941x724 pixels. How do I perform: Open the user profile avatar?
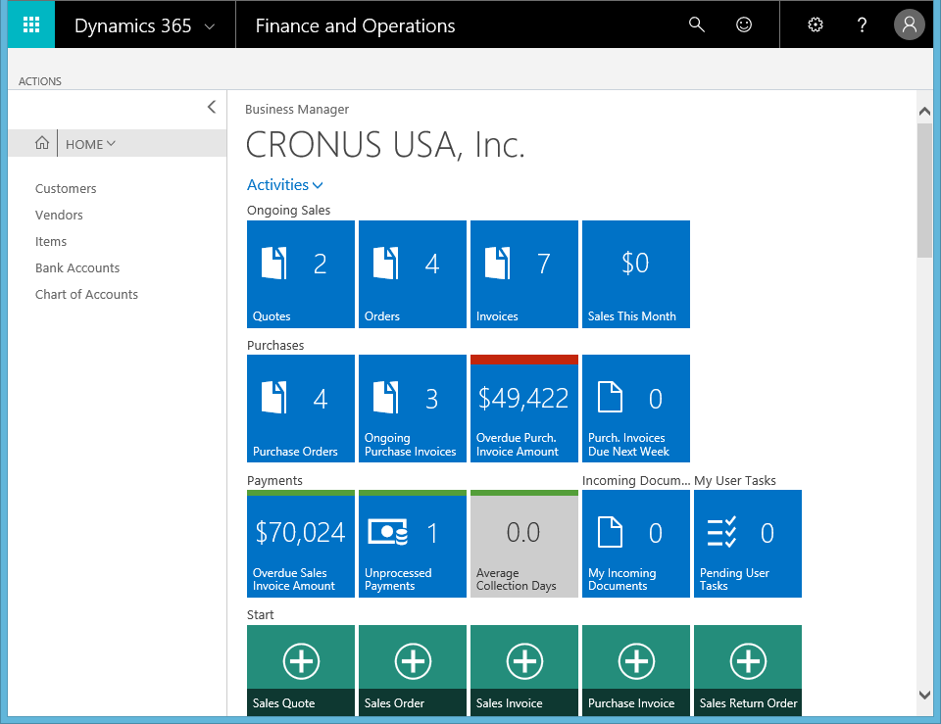click(x=909, y=25)
